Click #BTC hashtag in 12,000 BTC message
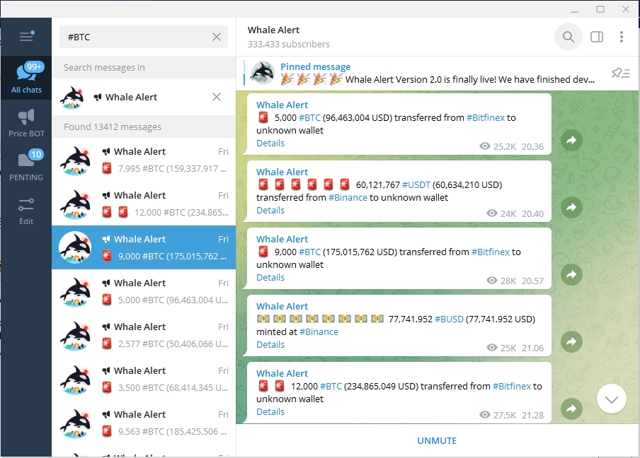 tap(331, 387)
